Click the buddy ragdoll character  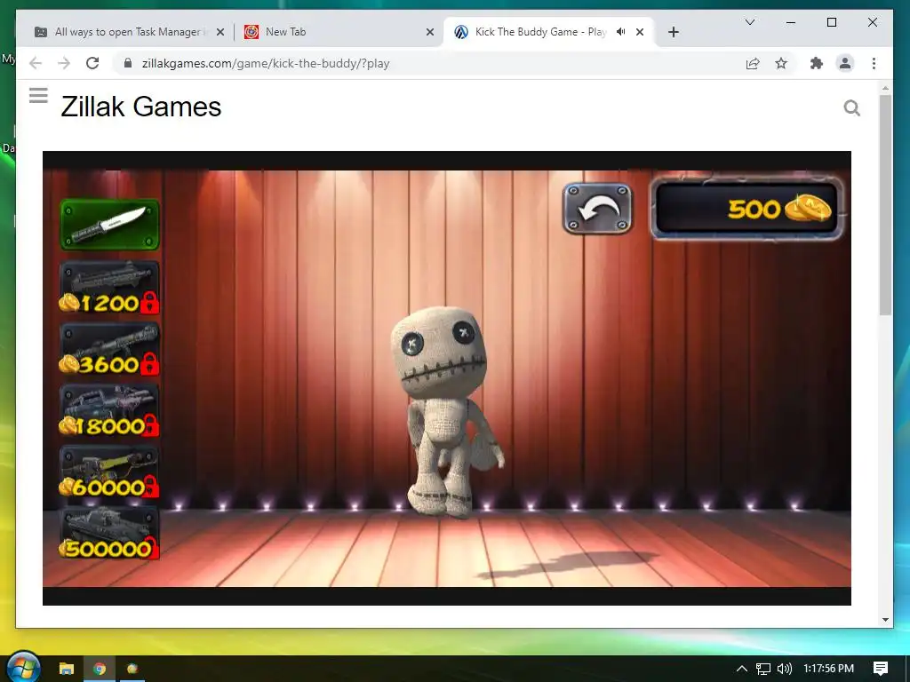tap(447, 412)
